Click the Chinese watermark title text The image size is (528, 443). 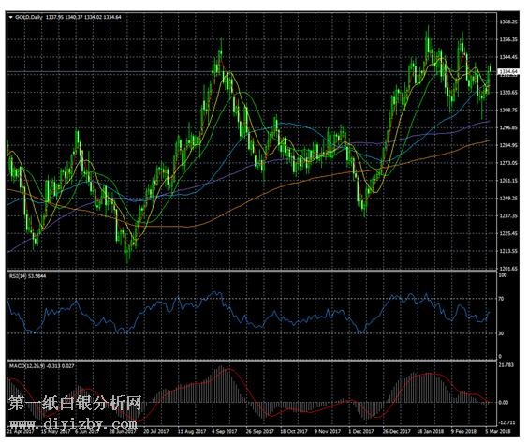click(x=75, y=403)
